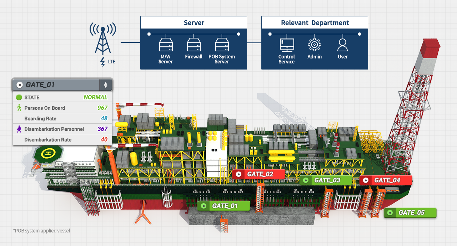Image resolution: width=457 pixels, height=246 pixels.
Task: Click the LTE lightning bolt icon
Action: pos(103,62)
